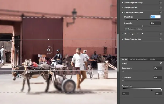This screenshot has width=164, height=104.
Task: Click the panel vertical scrollbar
Action: point(118,53)
